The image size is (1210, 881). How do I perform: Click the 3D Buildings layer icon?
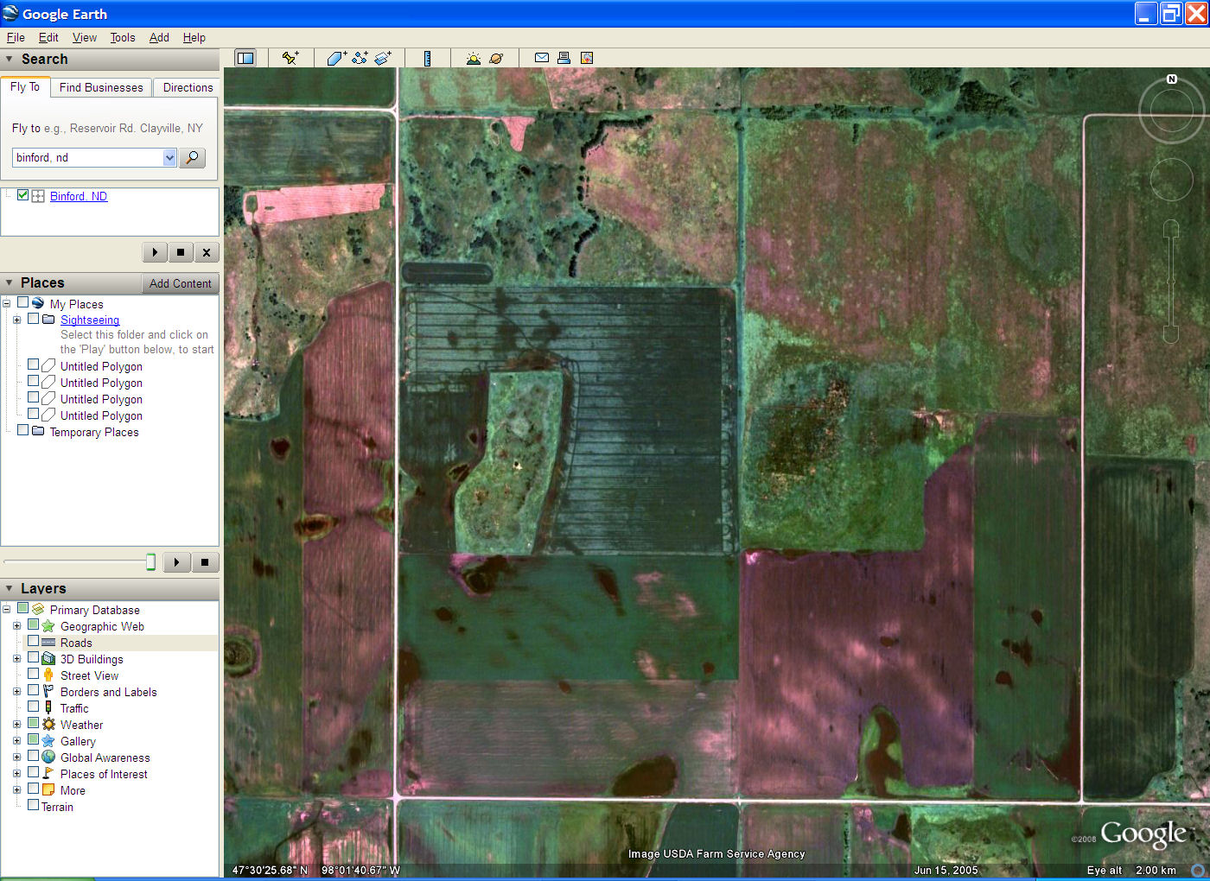coord(48,659)
